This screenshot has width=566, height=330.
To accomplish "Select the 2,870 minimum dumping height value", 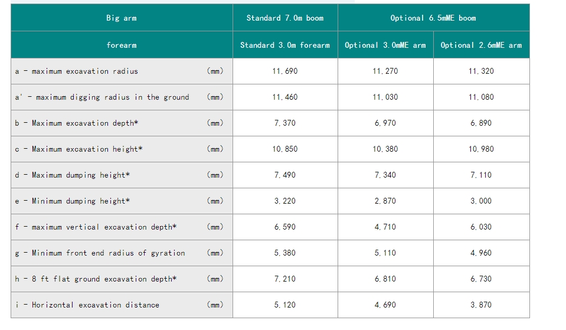I will [x=385, y=201].
